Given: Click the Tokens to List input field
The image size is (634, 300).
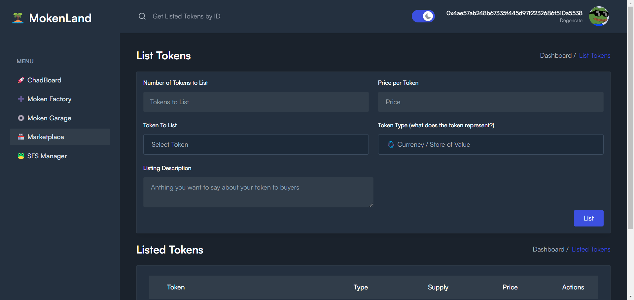Looking at the screenshot, I should coord(256,102).
